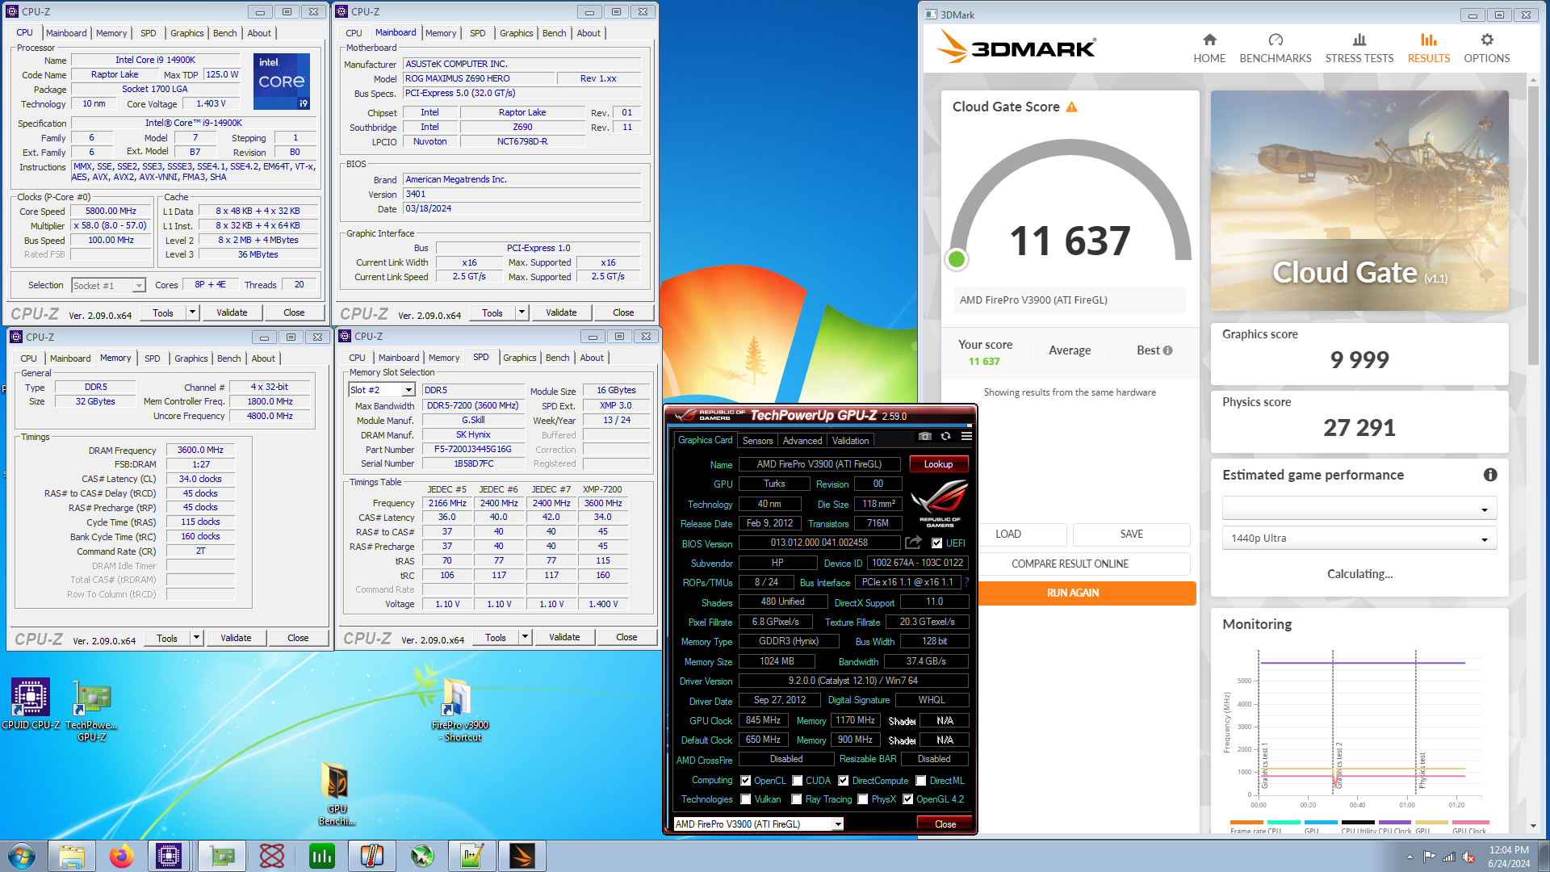Open CPU-Z taskbar icon
Screen dimensions: 1550x872
[169, 856]
